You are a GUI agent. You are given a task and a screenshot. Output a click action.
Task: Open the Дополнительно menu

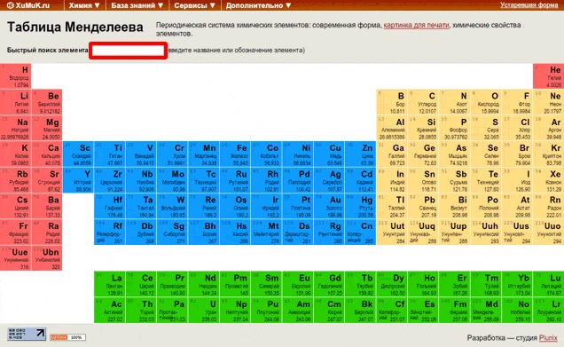(258, 5)
